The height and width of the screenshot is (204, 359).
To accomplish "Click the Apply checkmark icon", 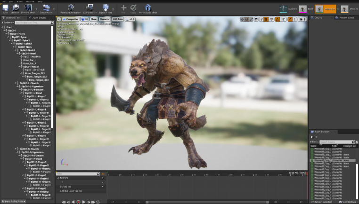I will coord(133,8).
